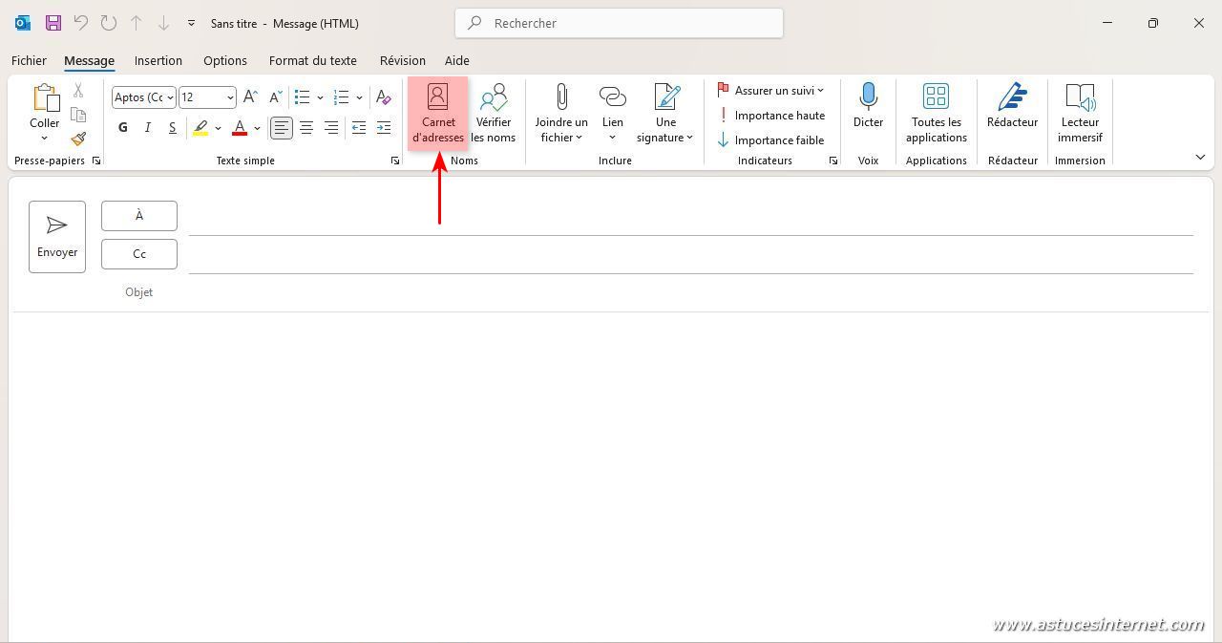Toggle italic (I) formatting
This screenshot has height=643, width=1222.
[x=147, y=127]
